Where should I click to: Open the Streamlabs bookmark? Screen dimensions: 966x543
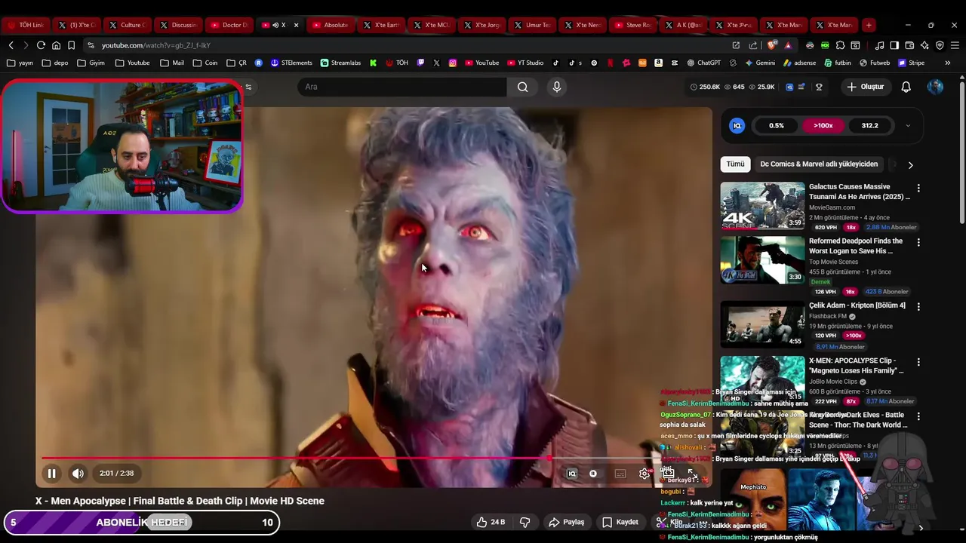click(x=340, y=63)
